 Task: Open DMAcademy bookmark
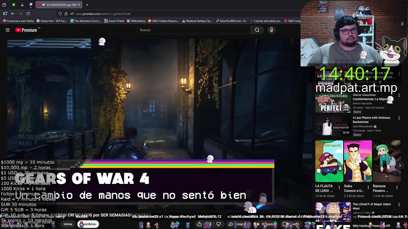point(136,21)
